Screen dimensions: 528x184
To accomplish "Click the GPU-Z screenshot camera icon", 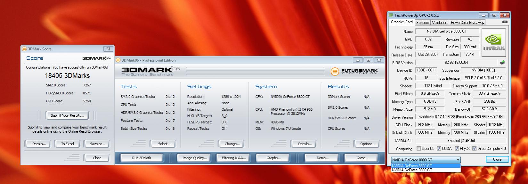I will coord(505,22).
